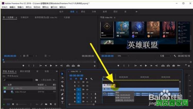Open the 窗口 (Window) menu

[x=54, y=7]
